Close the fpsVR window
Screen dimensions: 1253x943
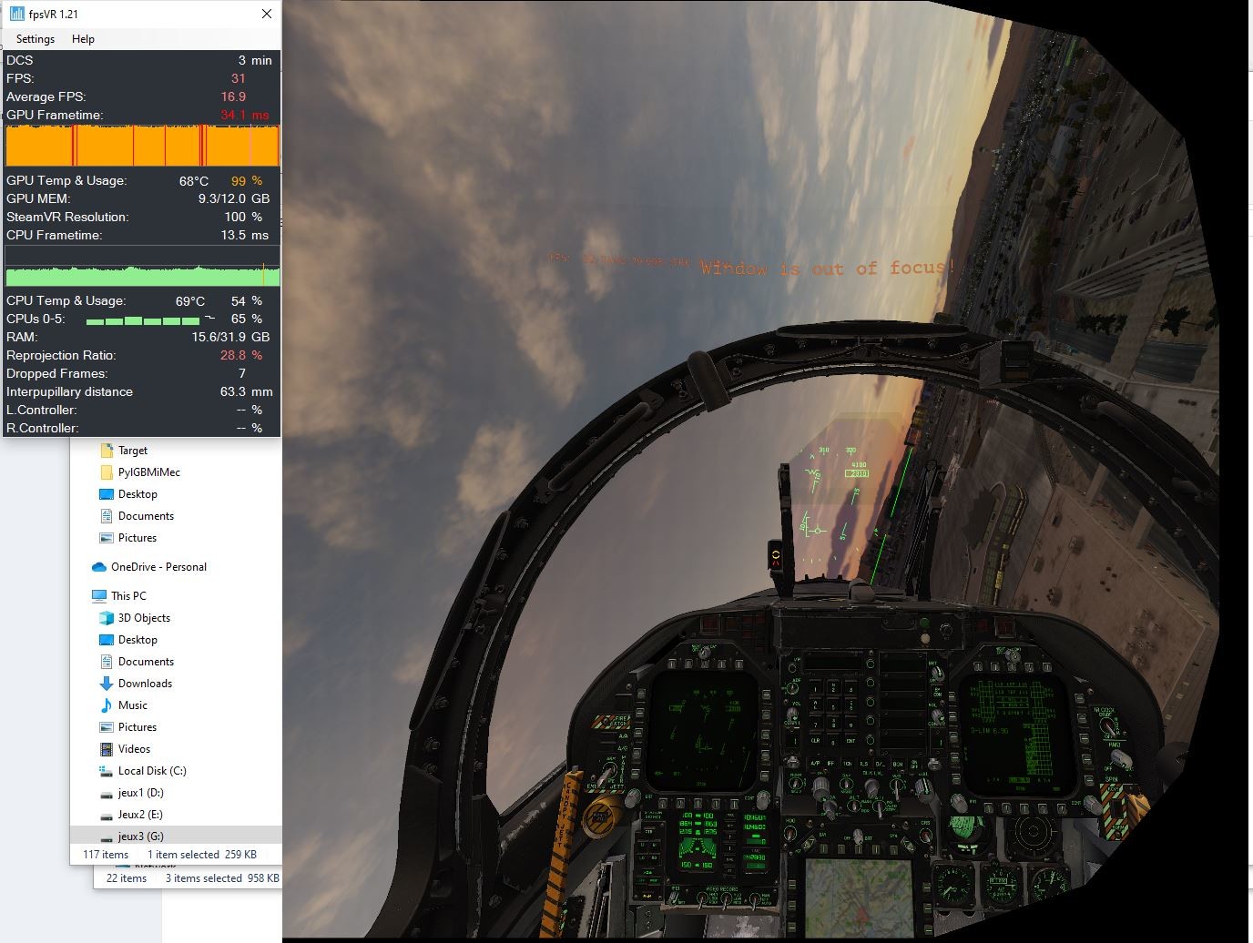(x=267, y=14)
